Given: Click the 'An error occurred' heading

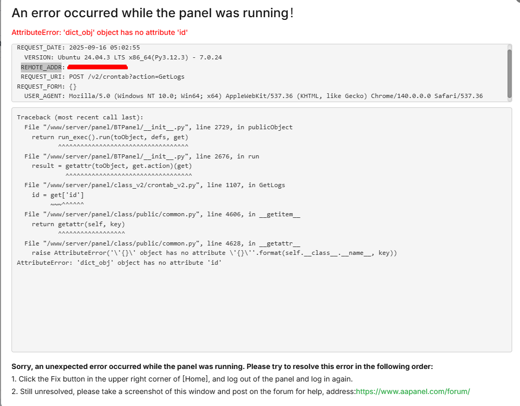Looking at the screenshot, I should click(x=152, y=13).
